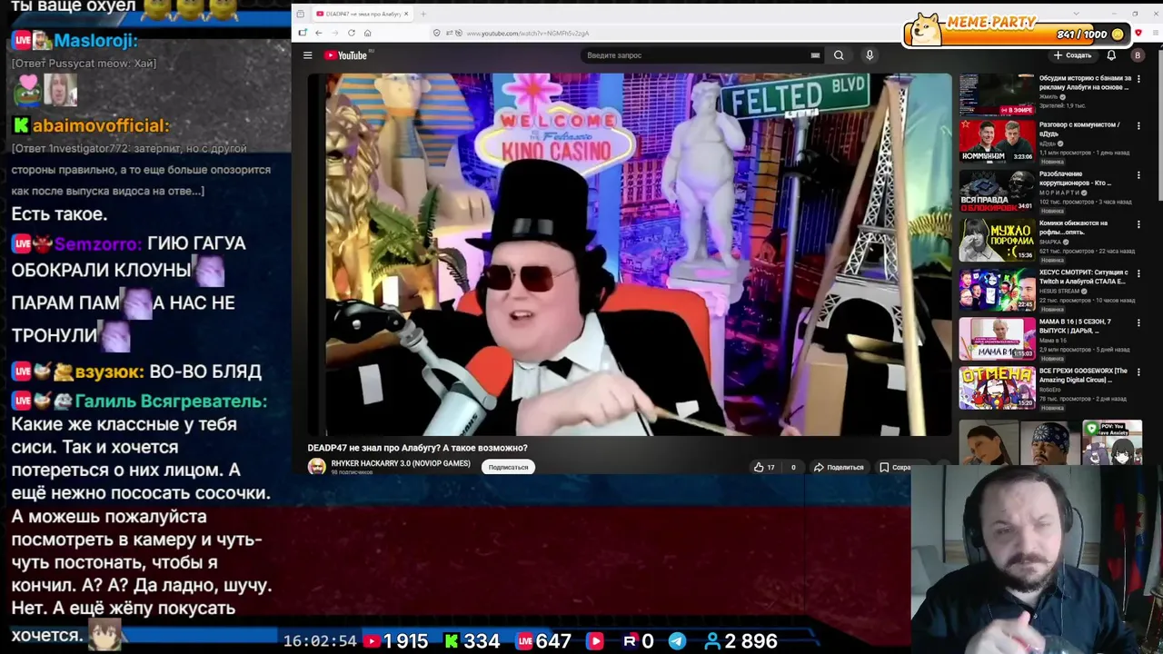Open the browser tab list dropdown arrow
The image size is (1163, 654).
tap(1076, 14)
